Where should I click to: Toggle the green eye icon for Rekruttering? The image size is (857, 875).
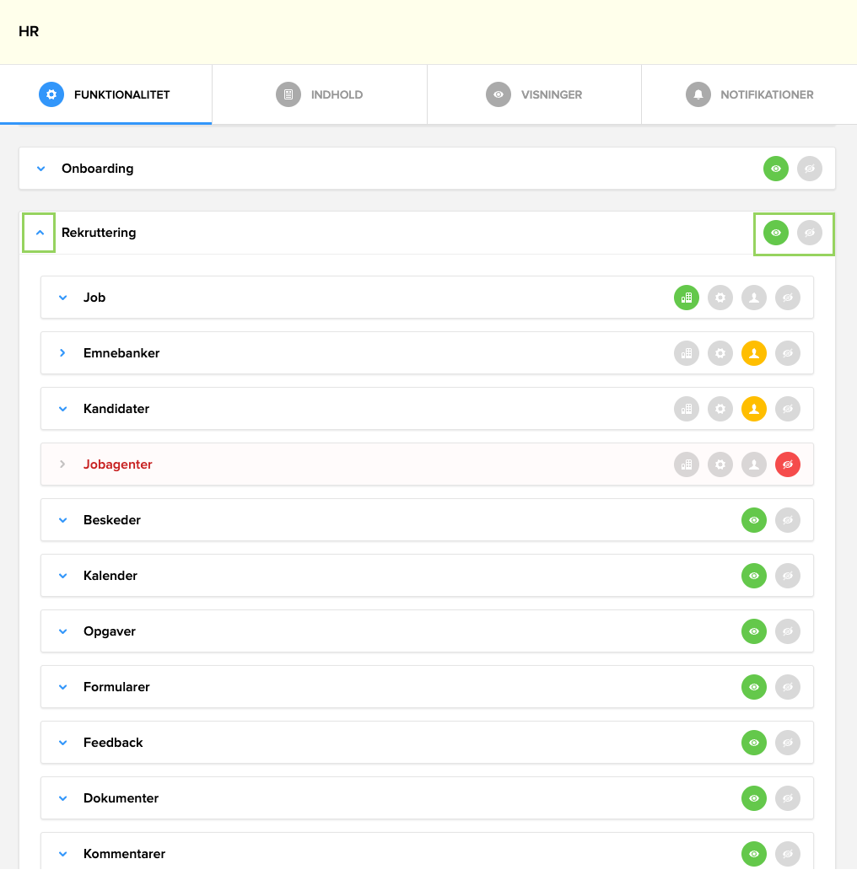click(775, 233)
